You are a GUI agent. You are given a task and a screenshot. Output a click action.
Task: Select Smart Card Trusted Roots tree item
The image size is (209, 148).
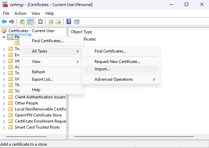point(37,127)
